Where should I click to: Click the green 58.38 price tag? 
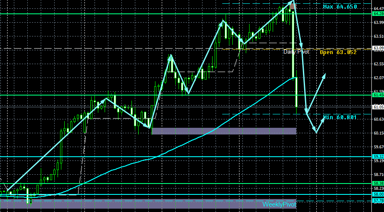point(378,183)
